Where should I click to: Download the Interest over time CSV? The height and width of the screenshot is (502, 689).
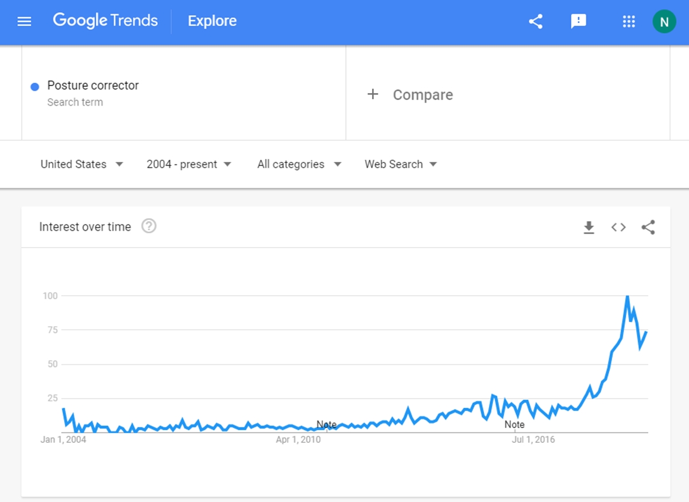[589, 227]
